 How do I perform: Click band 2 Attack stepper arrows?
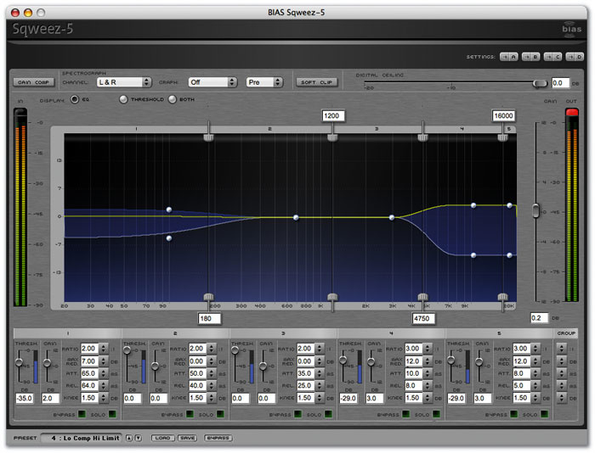tap(212, 373)
